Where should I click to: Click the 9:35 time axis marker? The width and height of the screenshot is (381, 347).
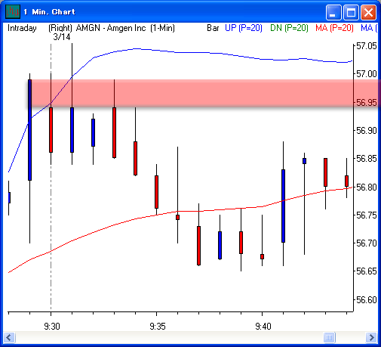158,327
